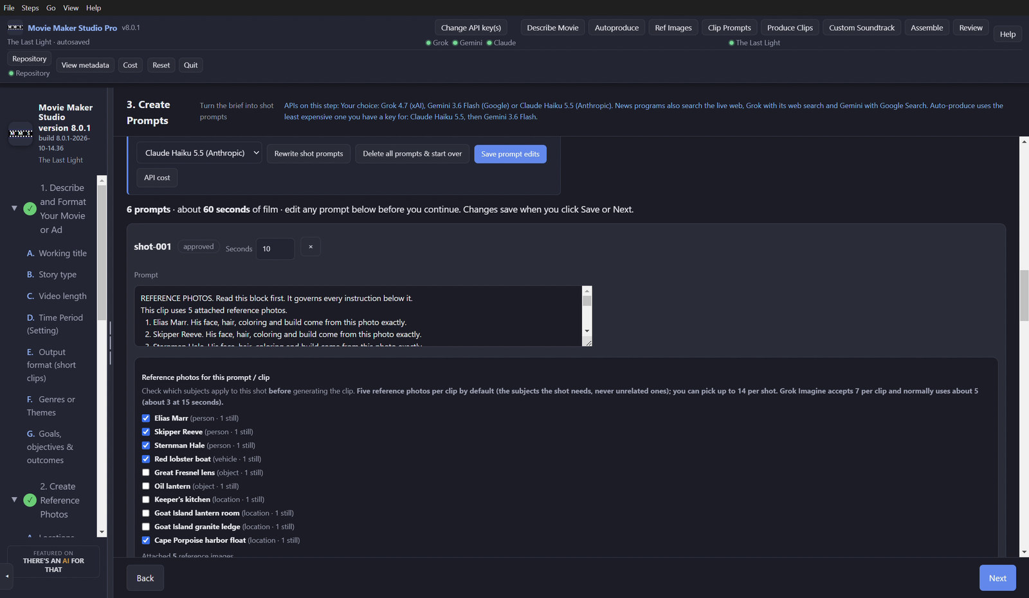The image size is (1029, 598).
Task: Collapse the Describe and Format step tree
Action: point(14,208)
